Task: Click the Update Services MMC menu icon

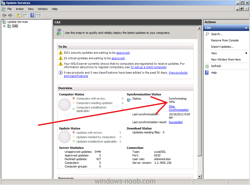Action: [3, 9]
